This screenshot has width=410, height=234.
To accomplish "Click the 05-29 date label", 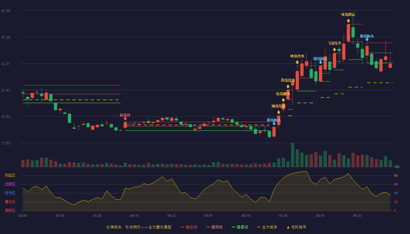I will (283, 216).
